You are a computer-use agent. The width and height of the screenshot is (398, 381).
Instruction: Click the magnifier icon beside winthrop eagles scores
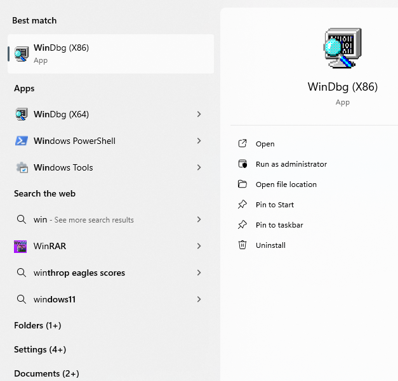click(x=22, y=273)
